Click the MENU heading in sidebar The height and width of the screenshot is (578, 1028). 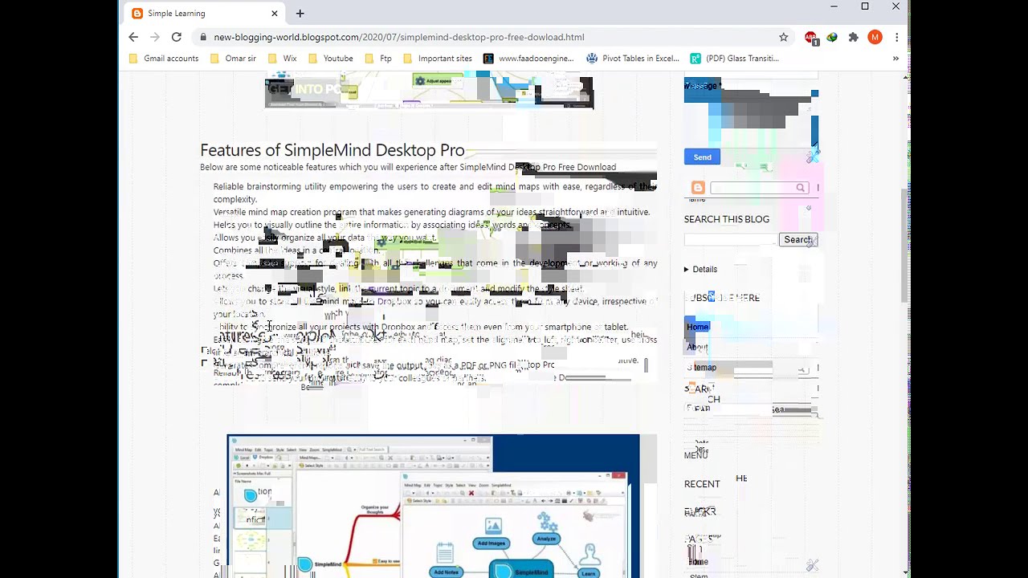click(696, 455)
